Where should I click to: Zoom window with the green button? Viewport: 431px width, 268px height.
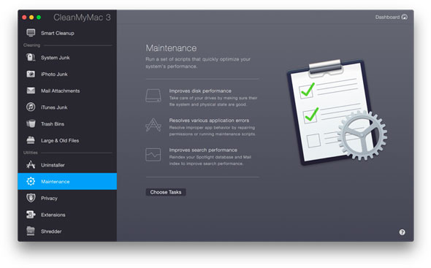[x=39, y=18]
